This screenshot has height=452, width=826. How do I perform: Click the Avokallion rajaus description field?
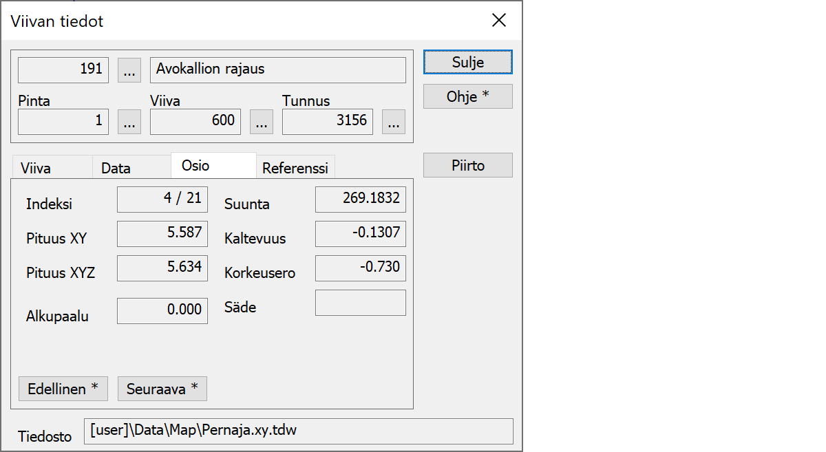[x=277, y=69]
